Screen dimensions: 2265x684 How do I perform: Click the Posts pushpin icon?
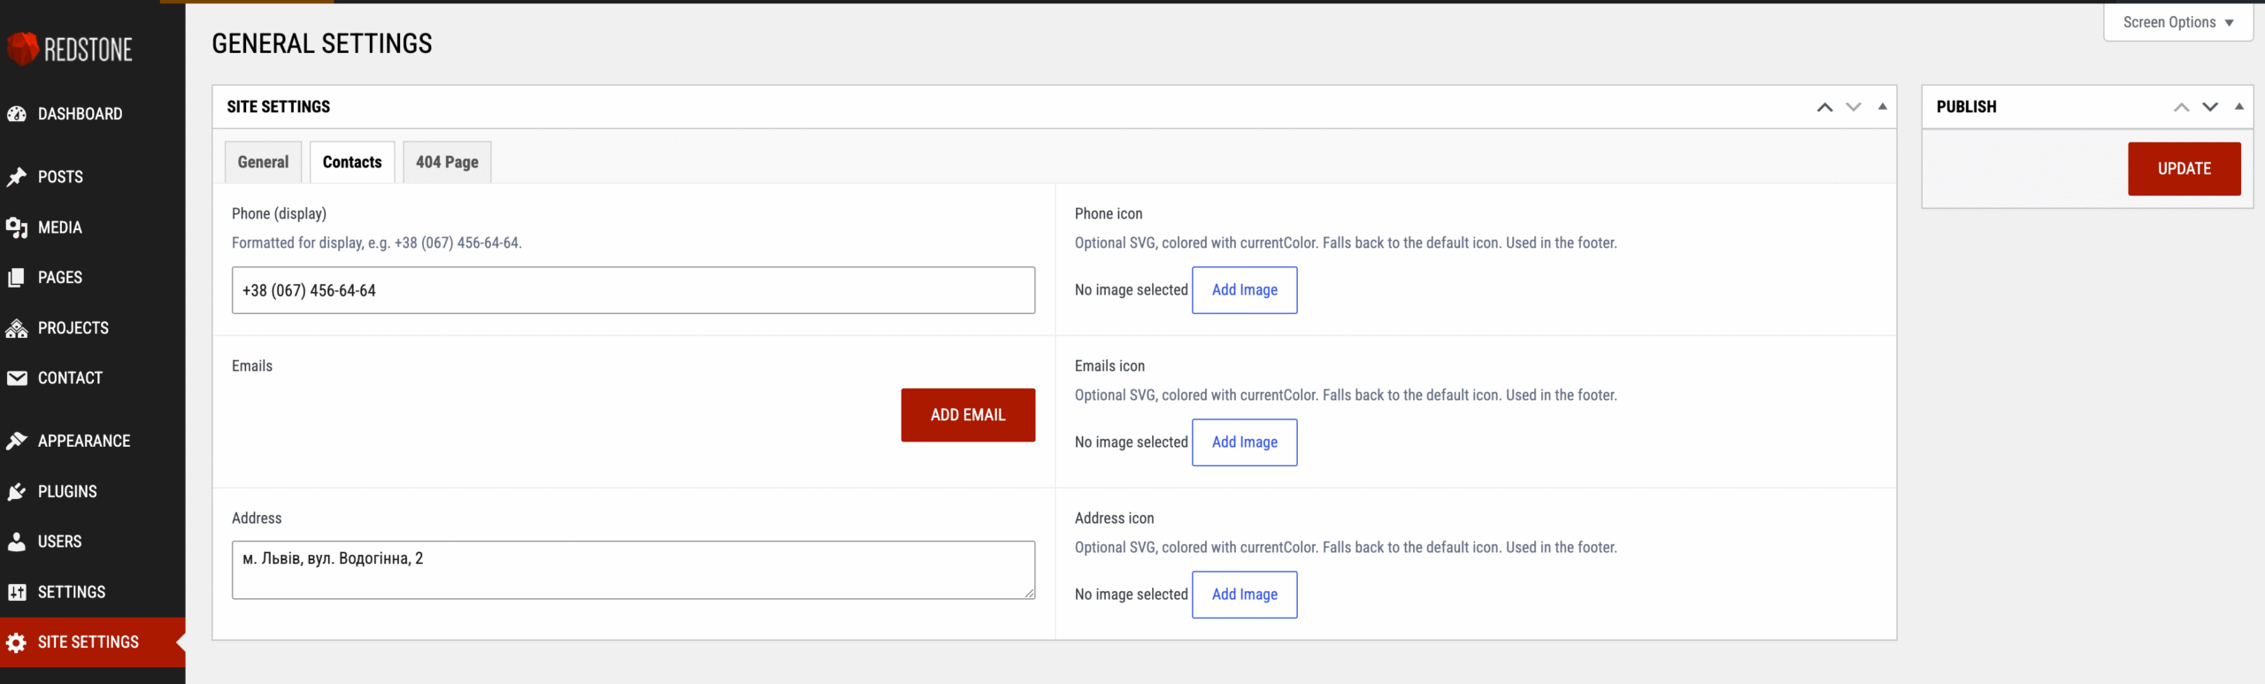pyautogui.click(x=17, y=177)
